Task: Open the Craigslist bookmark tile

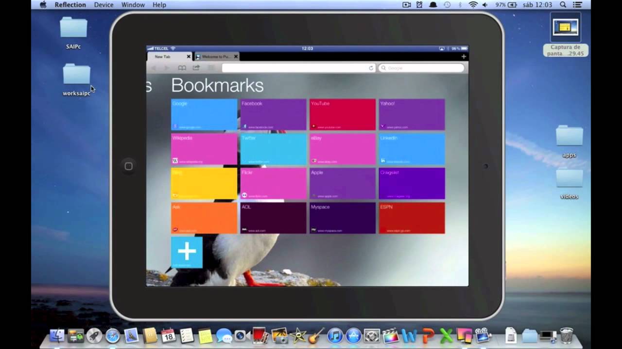Action: pos(412,184)
